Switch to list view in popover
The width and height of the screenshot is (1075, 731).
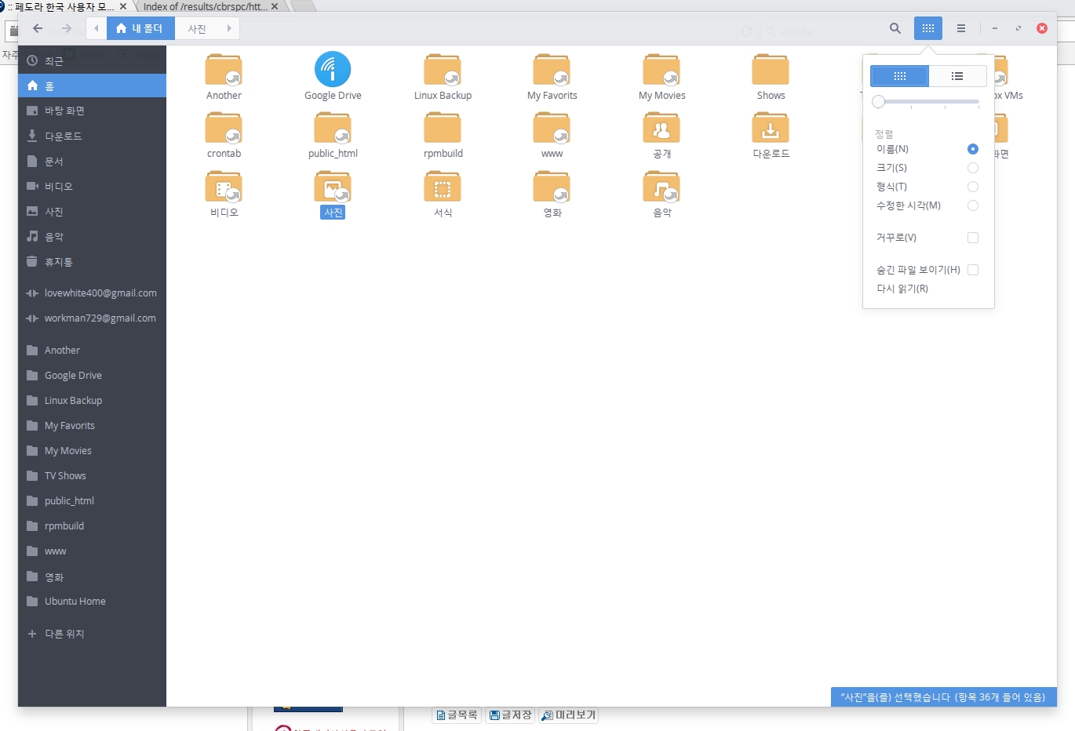pyautogui.click(x=957, y=76)
